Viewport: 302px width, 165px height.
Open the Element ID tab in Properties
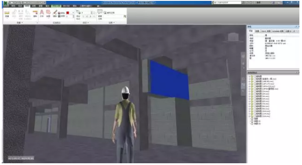click(x=288, y=31)
